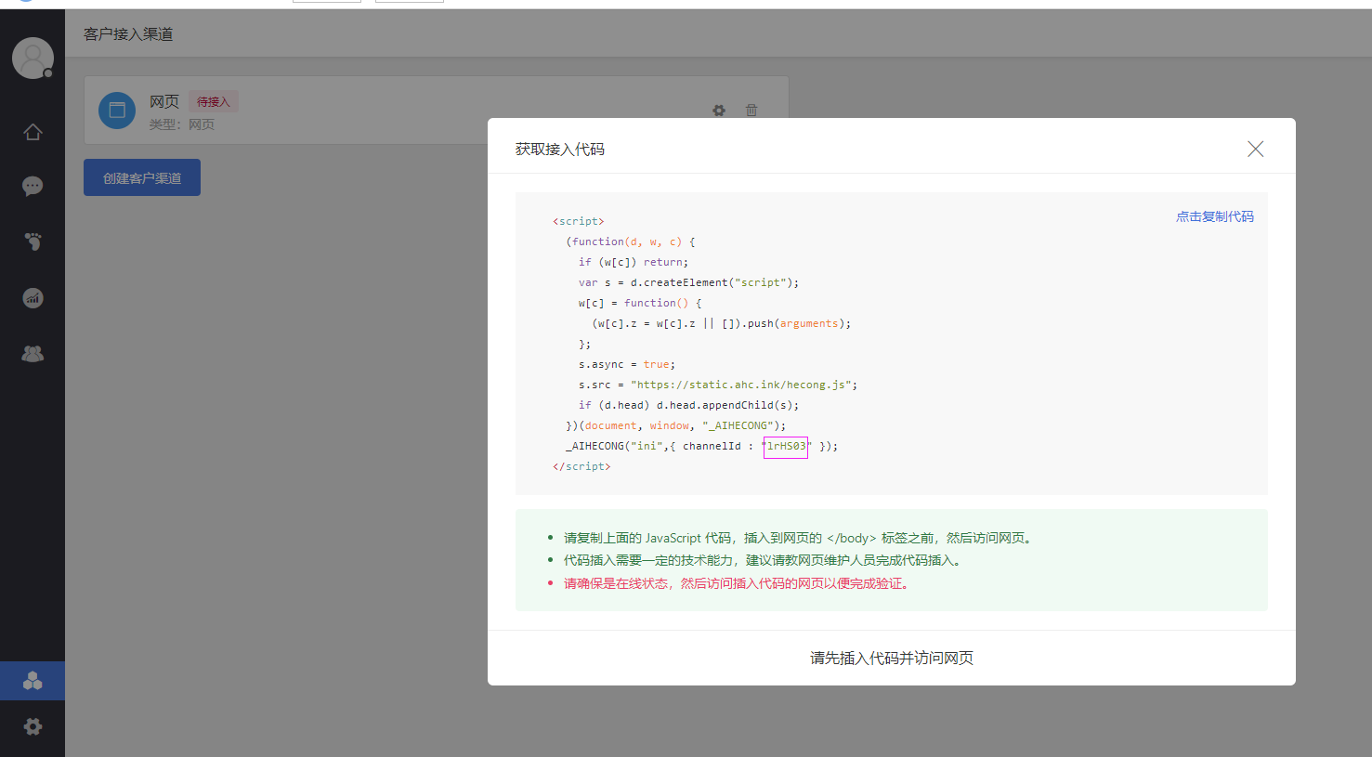
Task: Click the "_AIHECONG" document window line
Action: click(675, 425)
